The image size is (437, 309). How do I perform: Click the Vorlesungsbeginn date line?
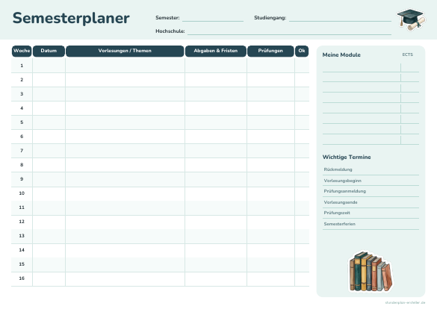pyautogui.click(x=371, y=181)
